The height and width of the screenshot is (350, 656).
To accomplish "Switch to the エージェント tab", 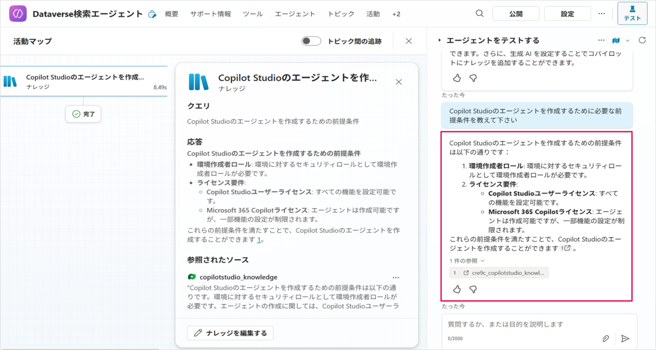I will click(x=295, y=14).
